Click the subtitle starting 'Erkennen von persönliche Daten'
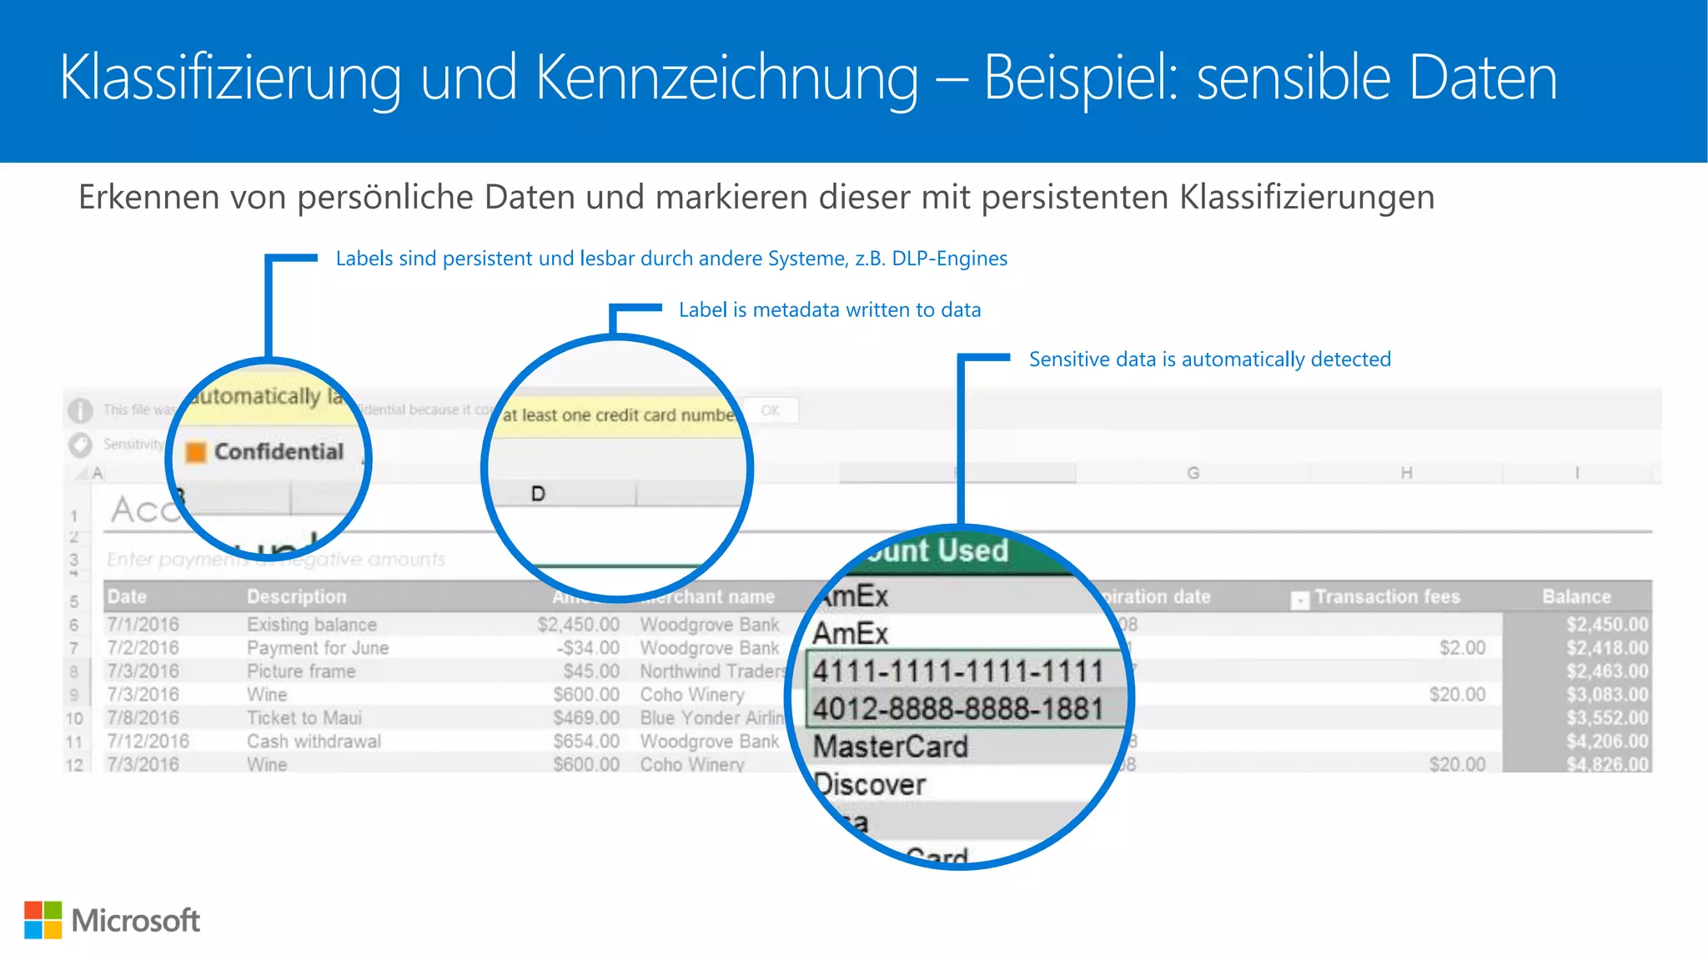The width and height of the screenshot is (1708, 961). click(756, 198)
